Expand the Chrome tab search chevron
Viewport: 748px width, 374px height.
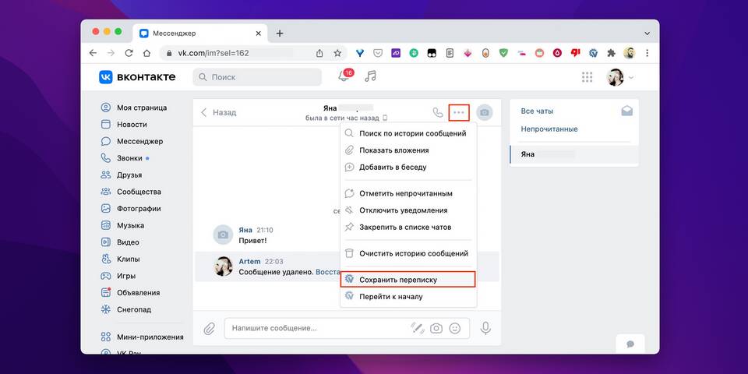pyautogui.click(x=647, y=34)
